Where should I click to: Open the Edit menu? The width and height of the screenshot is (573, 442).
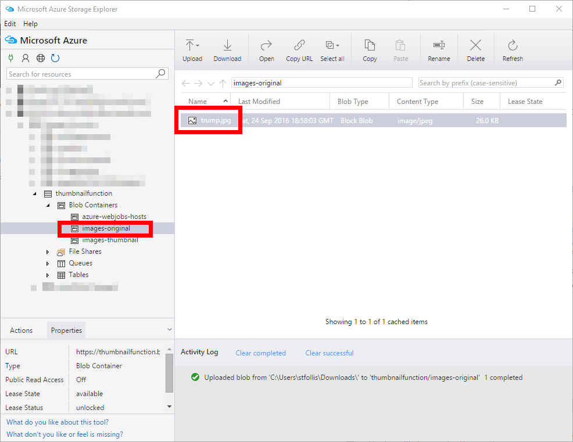[9, 24]
